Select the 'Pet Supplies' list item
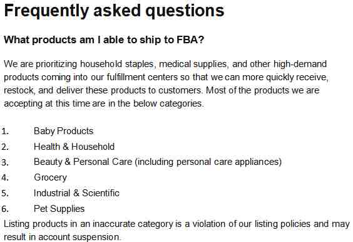This screenshot has width=353, height=242. tap(59, 209)
